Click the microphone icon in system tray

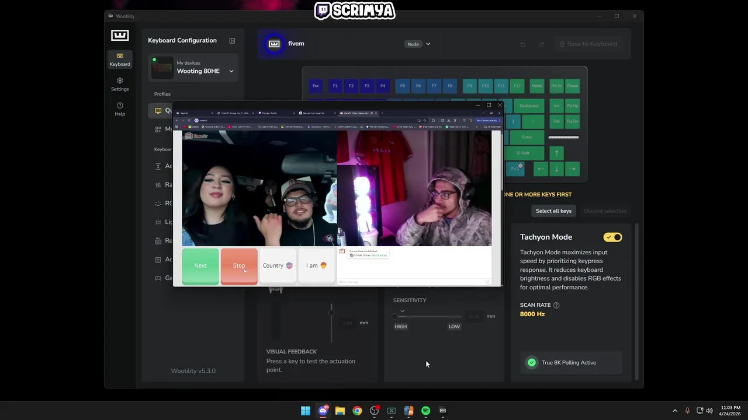point(687,411)
